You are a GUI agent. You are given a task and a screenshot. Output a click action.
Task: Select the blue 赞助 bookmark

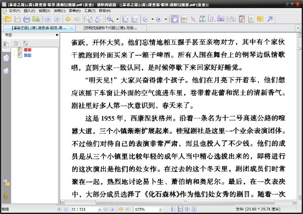tap(27, 55)
